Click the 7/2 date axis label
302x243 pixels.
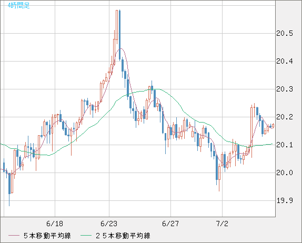click(222, 224)
